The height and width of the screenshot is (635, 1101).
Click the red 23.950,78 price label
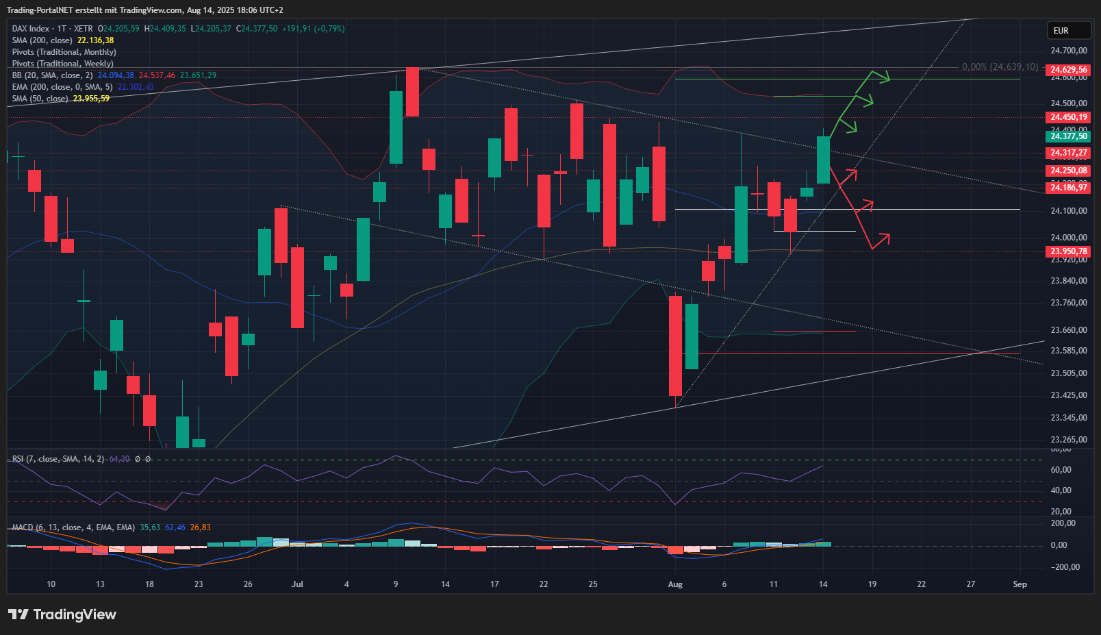pos(1068,251)
